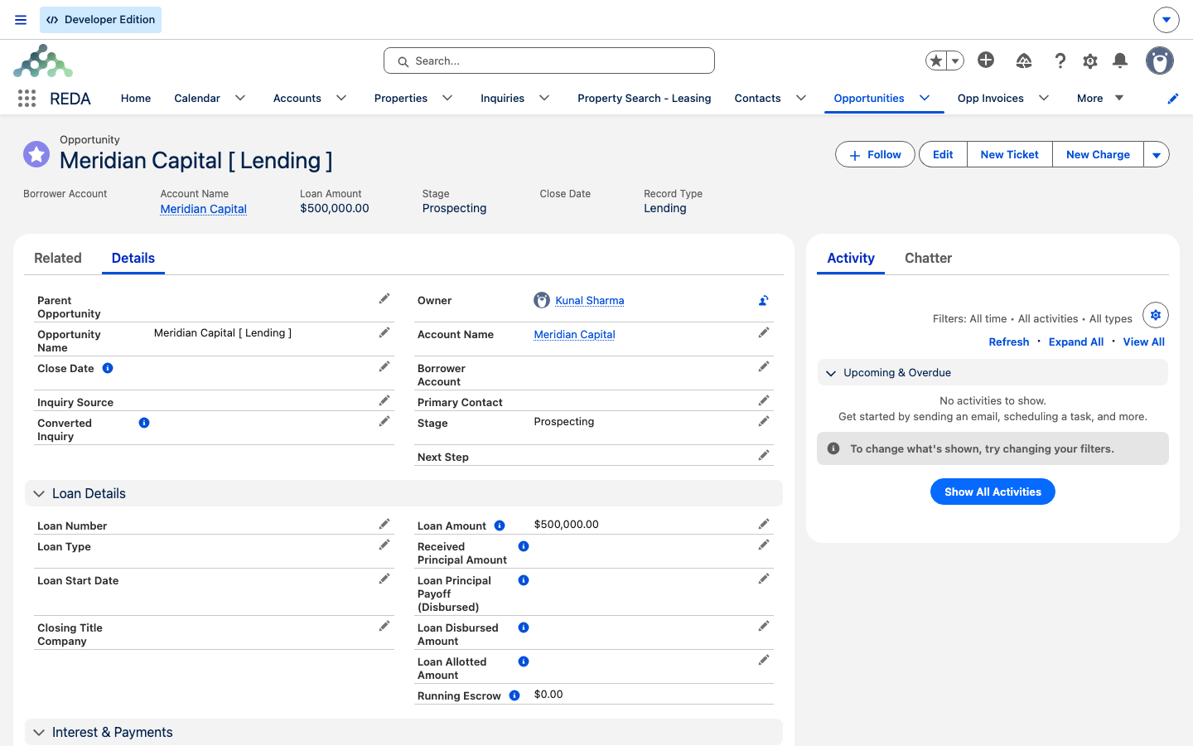This screenshot has width=1193, height=746.
Task: Click the Change Owner icon
Action: click(764, 301)
